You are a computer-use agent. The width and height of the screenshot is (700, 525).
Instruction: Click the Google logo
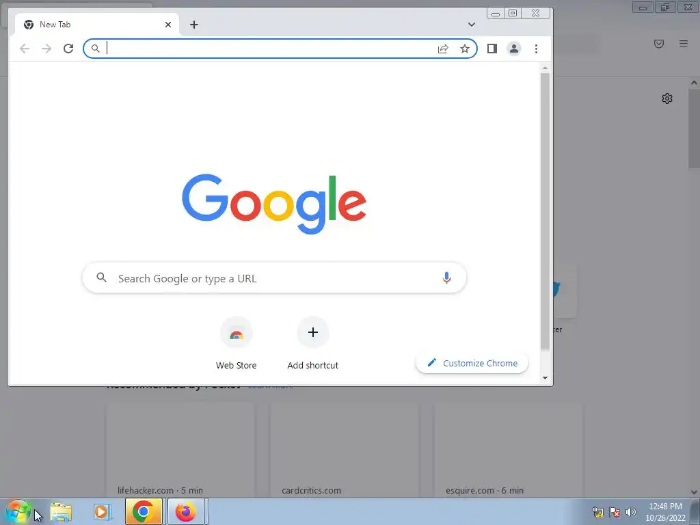click(274, 204)
